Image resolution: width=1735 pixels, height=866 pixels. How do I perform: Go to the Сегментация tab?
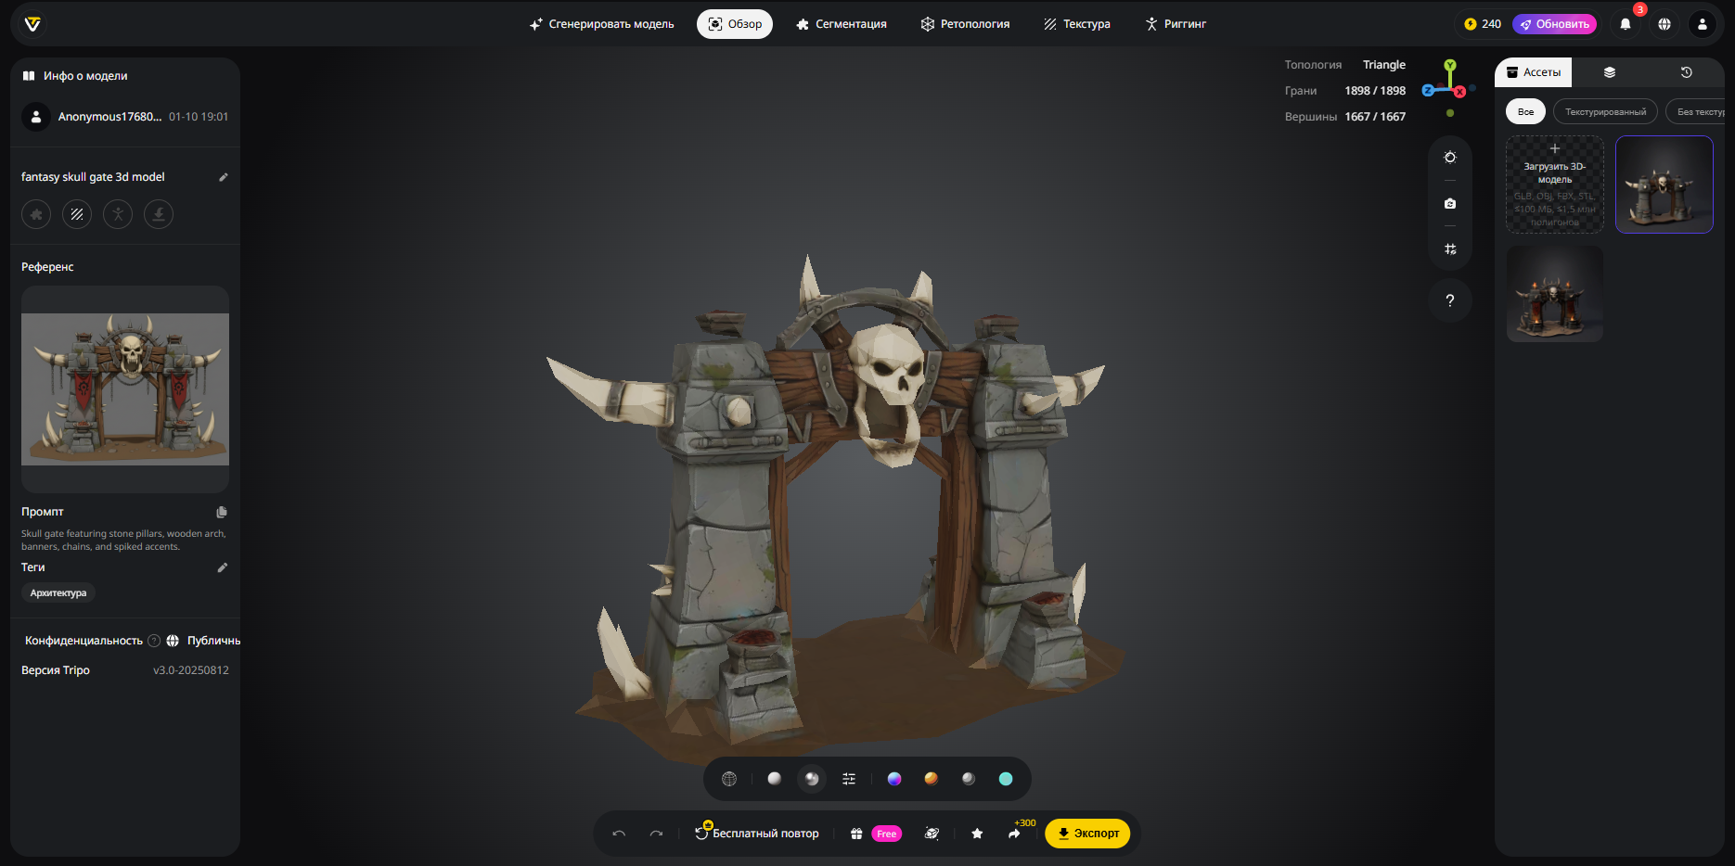841,24
